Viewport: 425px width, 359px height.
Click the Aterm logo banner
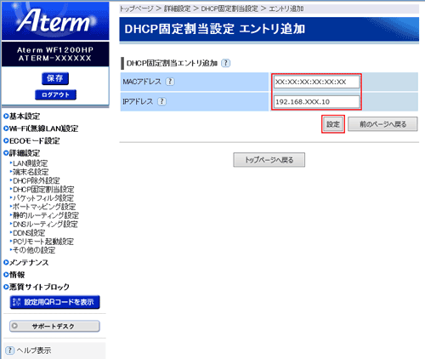pos(55,20)
